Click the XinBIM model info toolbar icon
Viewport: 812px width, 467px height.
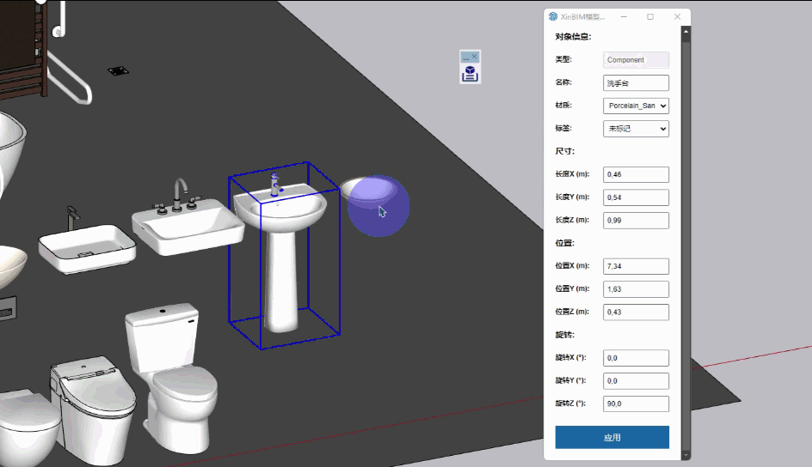[x=470, y=73]
